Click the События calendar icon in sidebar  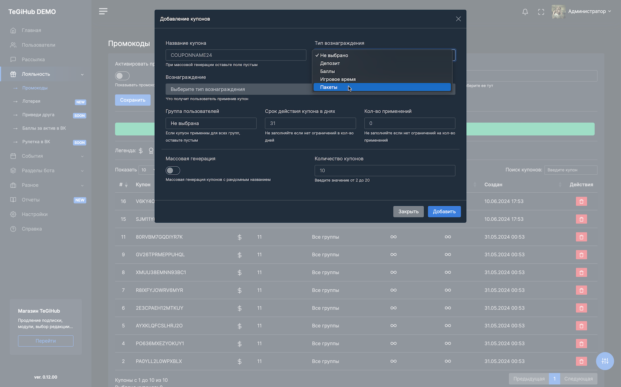pos(13,156)
